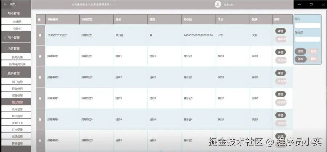
Task: Check the row with 招聘编号5
Action: (x=40, y=140)
